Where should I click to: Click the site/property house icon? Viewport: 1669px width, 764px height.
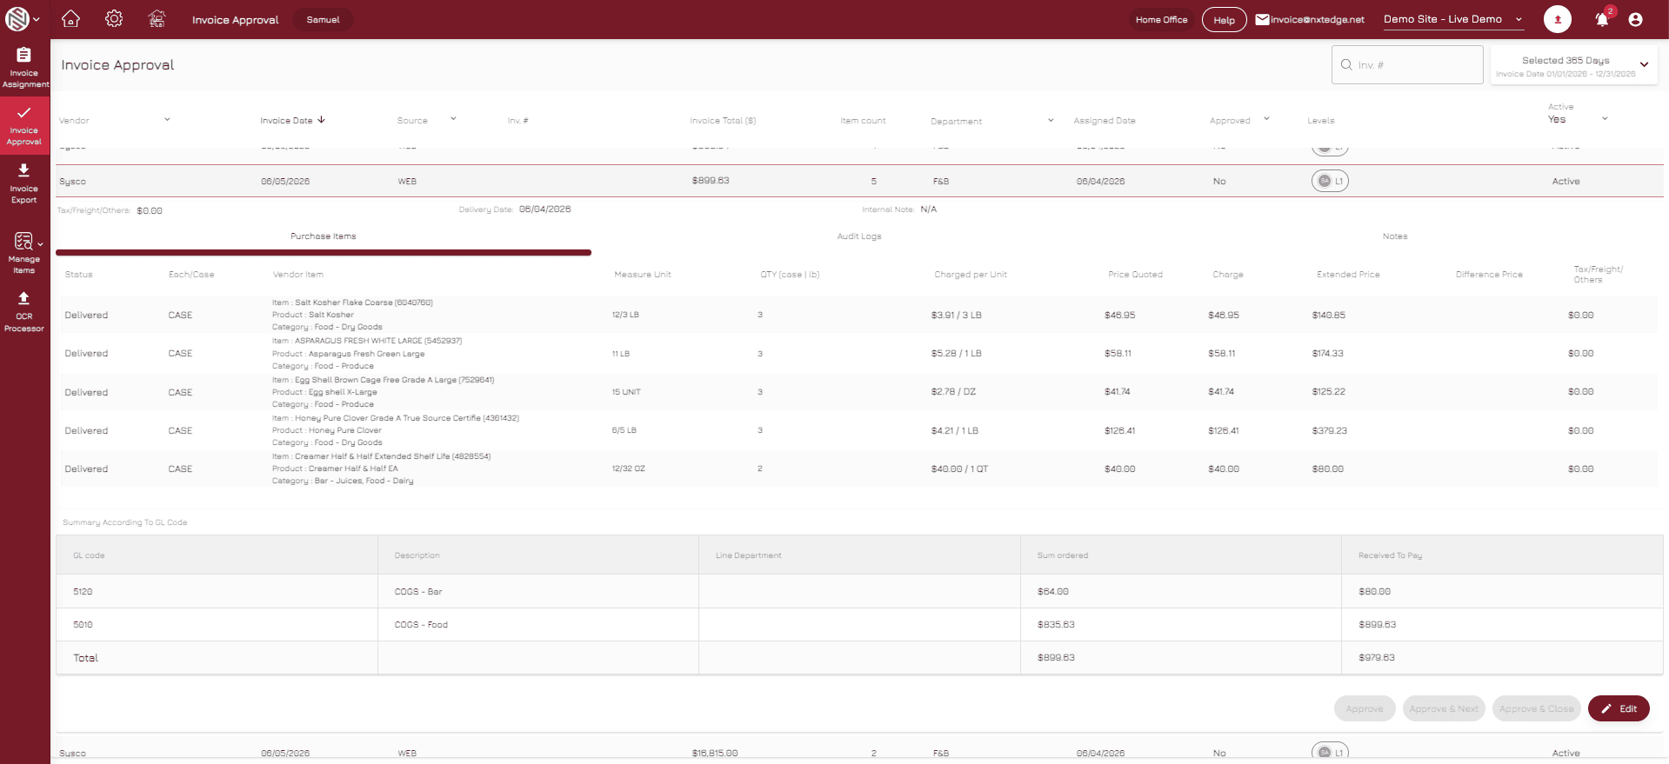(x=157, y=18)
